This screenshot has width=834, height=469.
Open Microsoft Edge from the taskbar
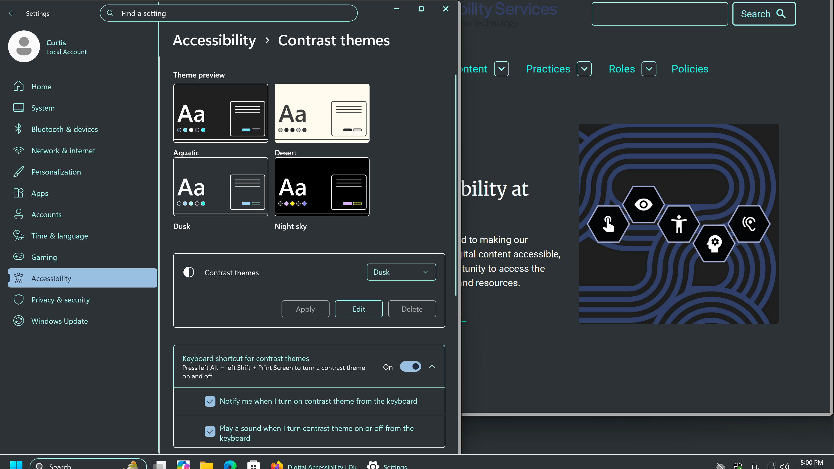pyautogui.click(x=230, y=465)
